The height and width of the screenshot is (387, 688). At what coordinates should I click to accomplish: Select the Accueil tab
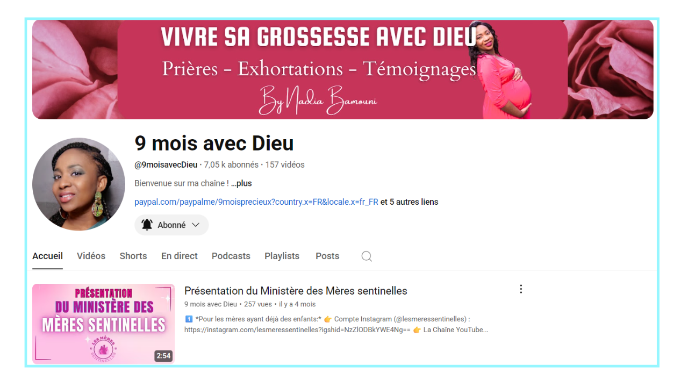click(47, 256)
